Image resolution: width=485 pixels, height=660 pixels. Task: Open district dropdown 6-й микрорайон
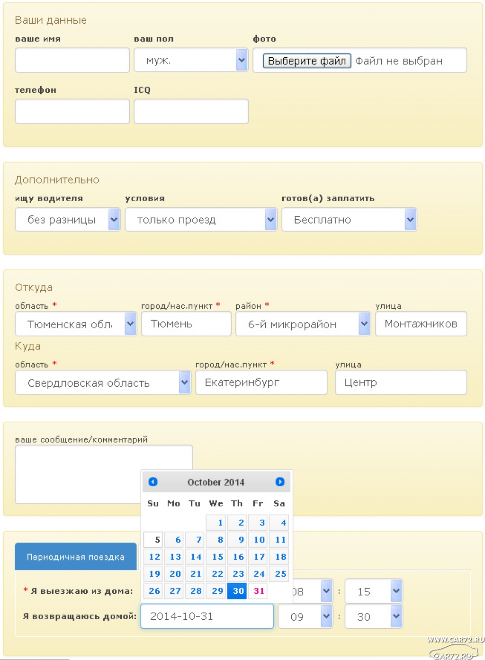[303, 324]
